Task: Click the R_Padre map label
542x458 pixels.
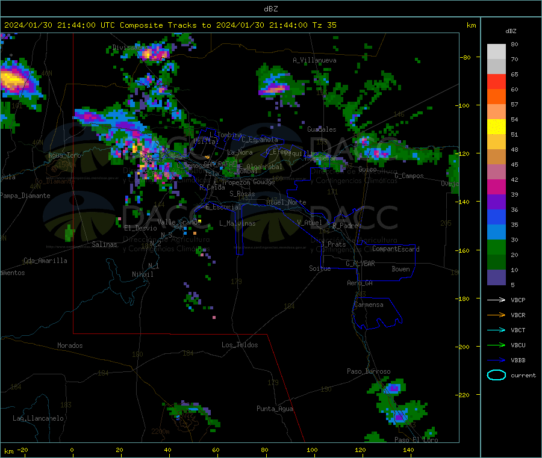Action: coord(345,226)
